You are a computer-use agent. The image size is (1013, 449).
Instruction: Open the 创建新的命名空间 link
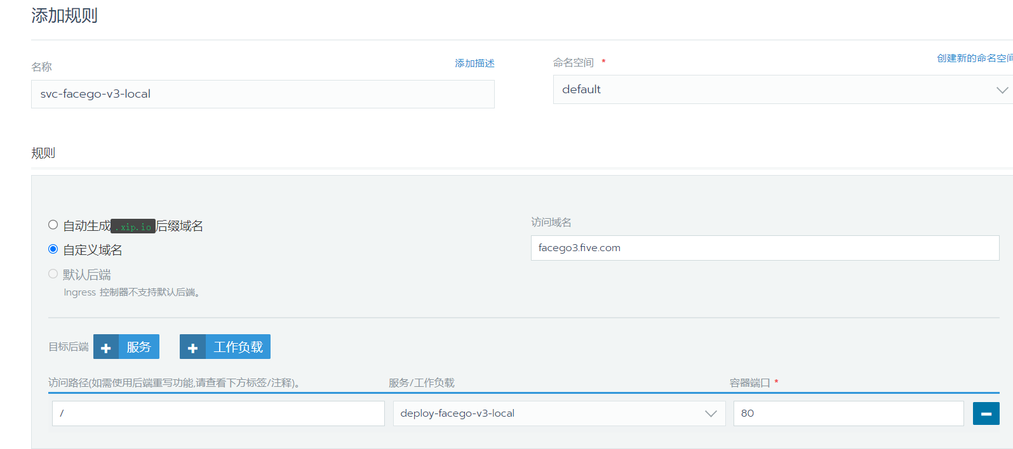(x=974, y=58)
